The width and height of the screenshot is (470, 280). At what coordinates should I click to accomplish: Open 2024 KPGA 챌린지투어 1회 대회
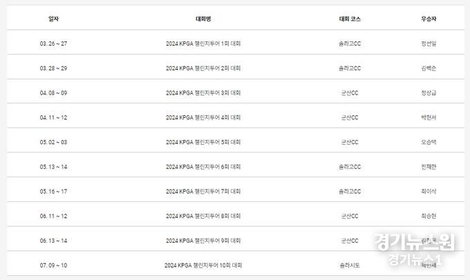click(203, 43)
